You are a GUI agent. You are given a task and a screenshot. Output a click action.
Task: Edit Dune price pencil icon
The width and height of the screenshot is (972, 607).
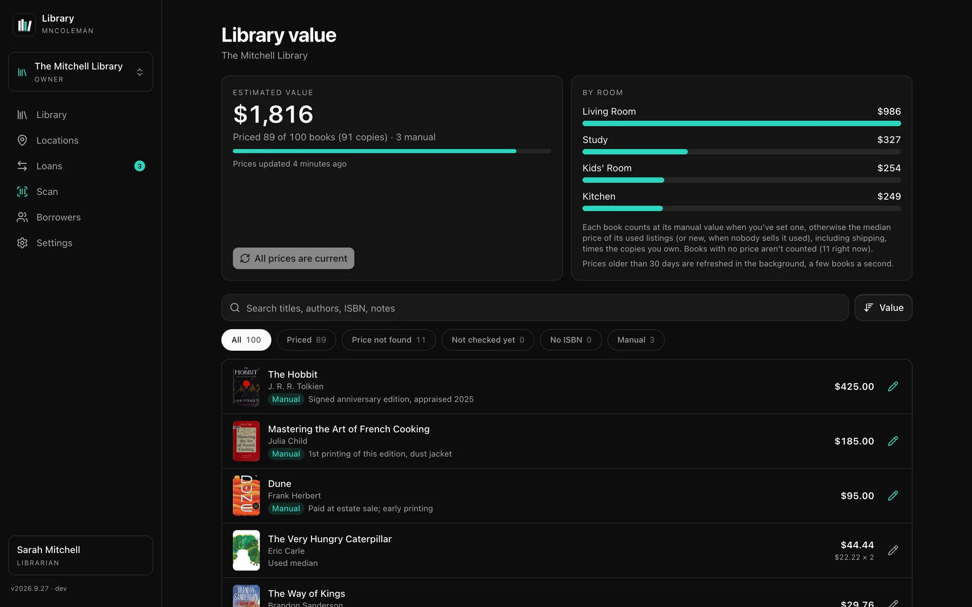(893, 495)
